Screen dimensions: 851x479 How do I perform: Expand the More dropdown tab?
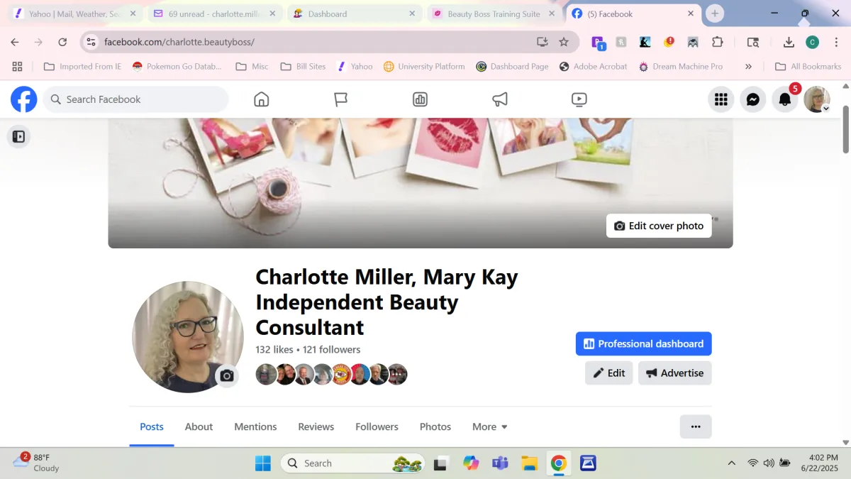pos(490,426)
